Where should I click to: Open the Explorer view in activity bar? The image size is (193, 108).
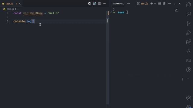(x=188, y=5)
